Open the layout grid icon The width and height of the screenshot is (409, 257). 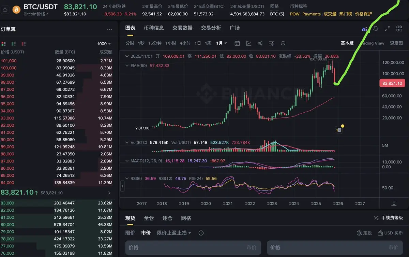399,29
